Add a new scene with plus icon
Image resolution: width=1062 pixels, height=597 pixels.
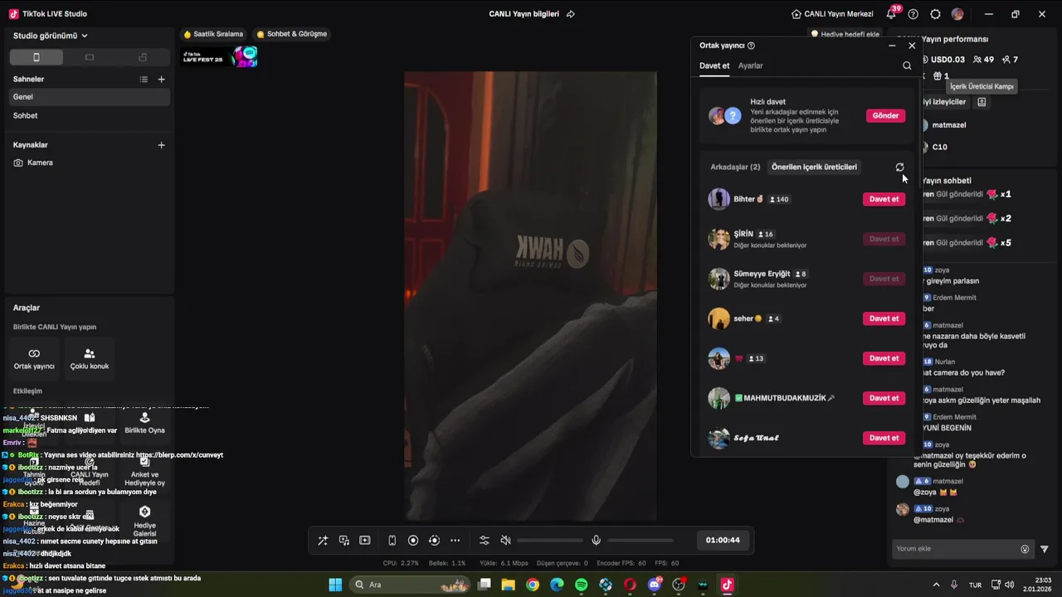tap(162, 79)
